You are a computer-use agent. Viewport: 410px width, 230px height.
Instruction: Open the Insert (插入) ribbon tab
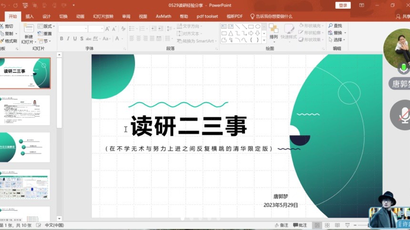[x=29, y=17]
